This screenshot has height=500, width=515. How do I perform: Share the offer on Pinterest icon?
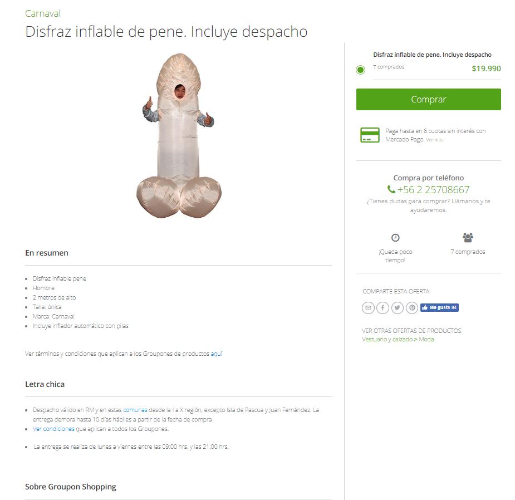point(412,308)
